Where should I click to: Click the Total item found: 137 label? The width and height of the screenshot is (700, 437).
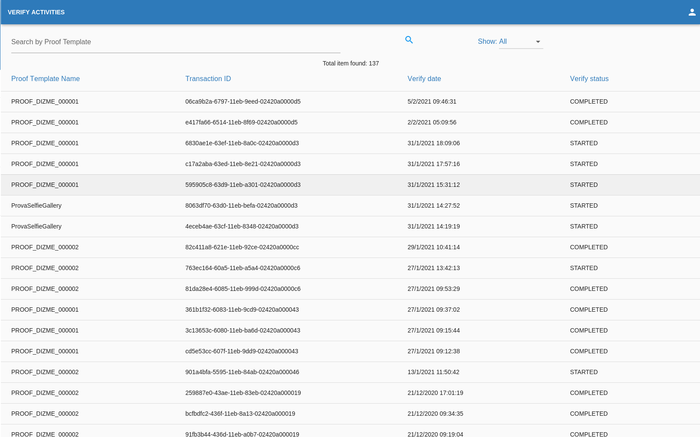click(351, 63)
